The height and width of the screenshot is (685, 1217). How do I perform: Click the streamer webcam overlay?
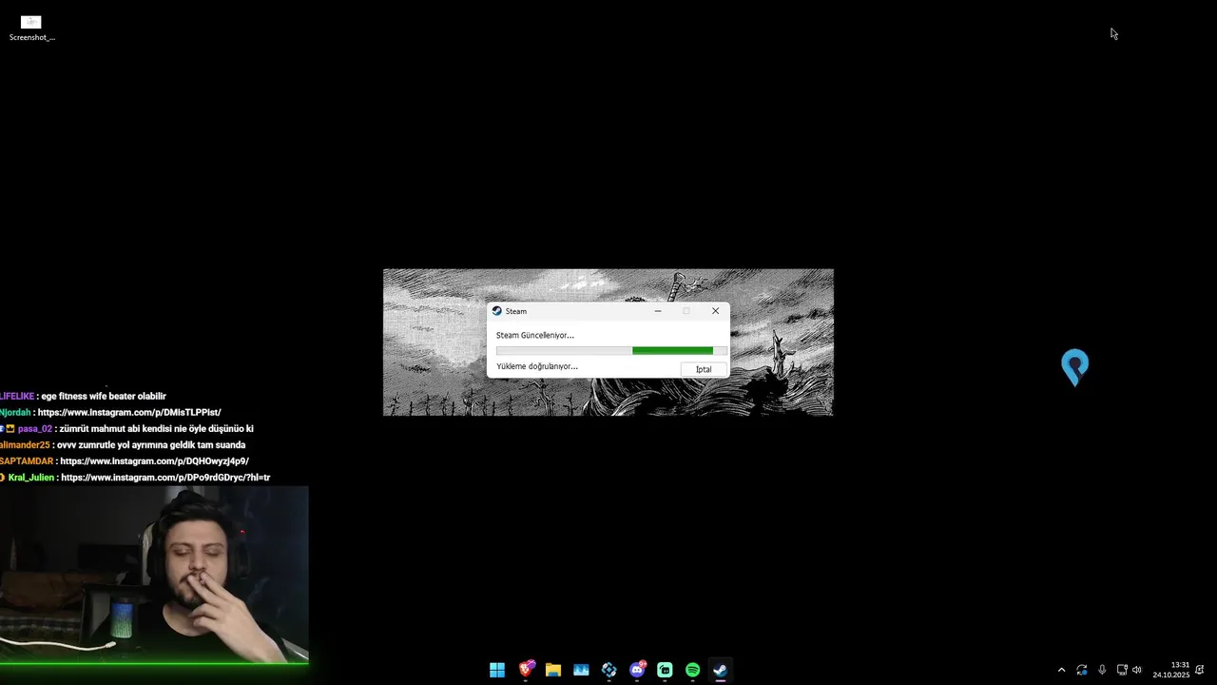154,575
